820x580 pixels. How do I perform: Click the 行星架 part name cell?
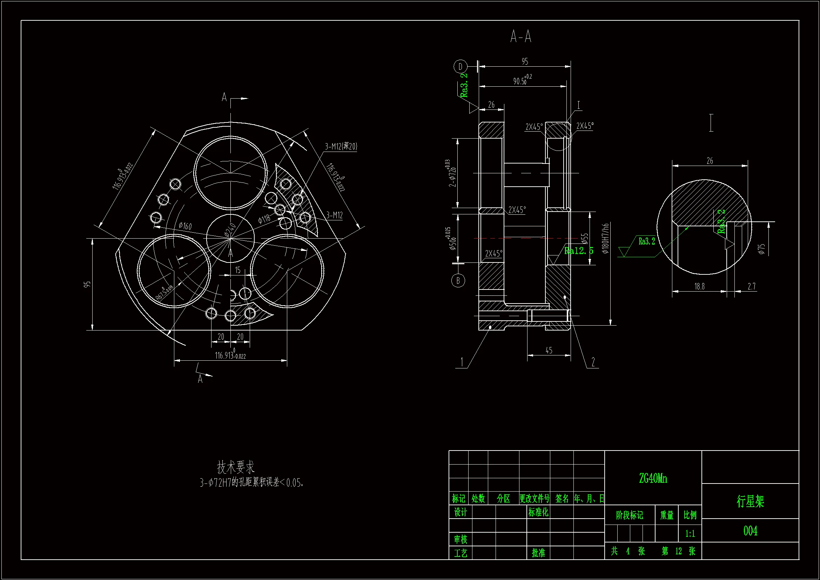tap(750, 501)
